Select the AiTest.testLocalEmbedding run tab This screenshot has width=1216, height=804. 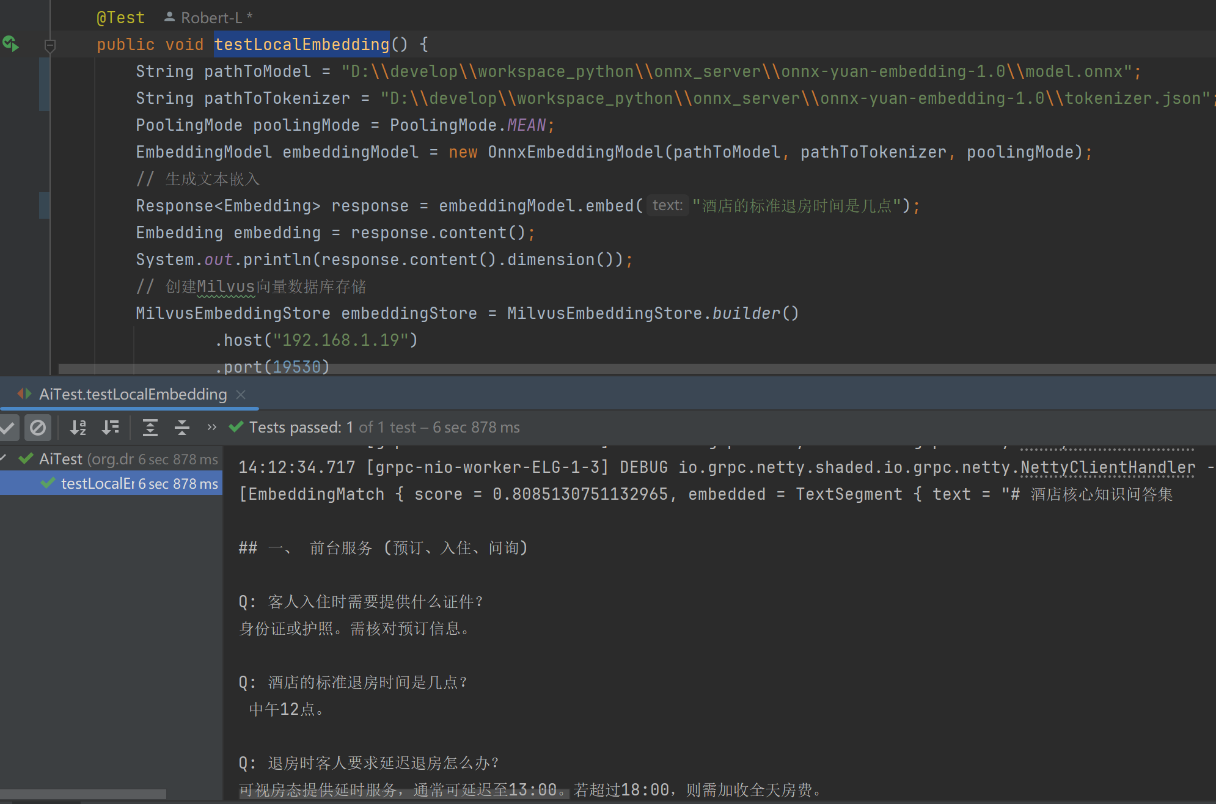click(133, 395)
